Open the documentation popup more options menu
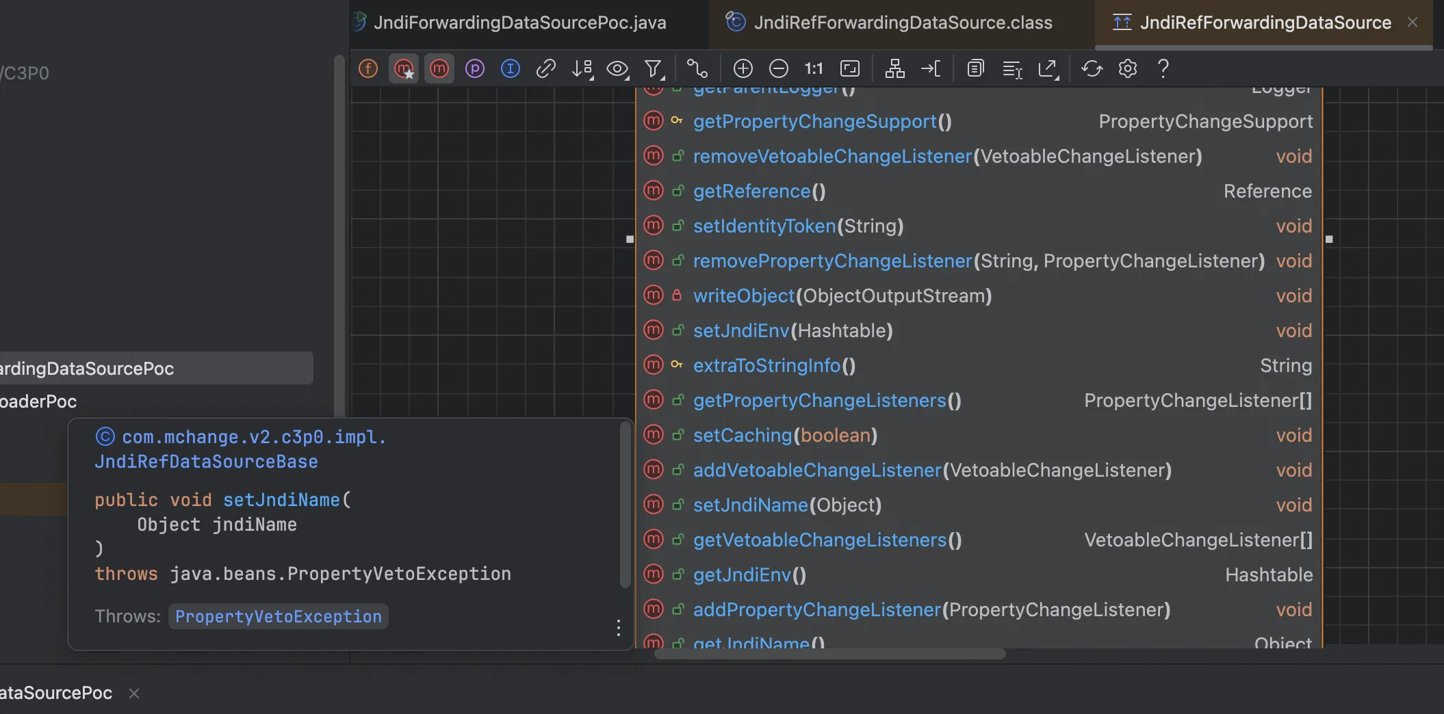The image size is (1444, 714). tap(618, 628)
